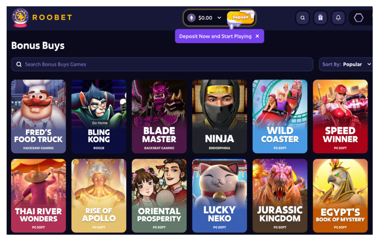Image resolution: width=379 pixels, height=241 pixels.
Task: Click the Roobet logo icon
Action: (20, 17)
